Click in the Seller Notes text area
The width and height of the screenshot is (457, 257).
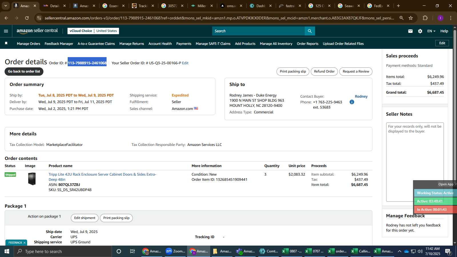click(415, 162)
